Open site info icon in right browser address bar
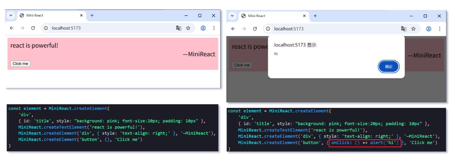This screenshot has width=455, height=161. click(268, 29)
